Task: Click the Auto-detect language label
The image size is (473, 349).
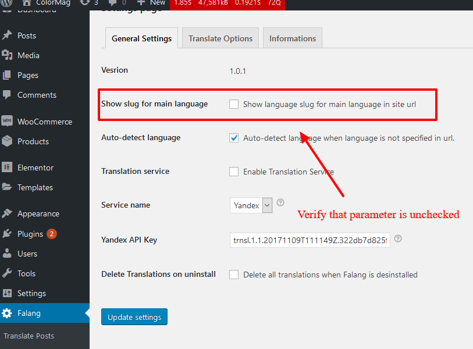Action: pos(141,137)
